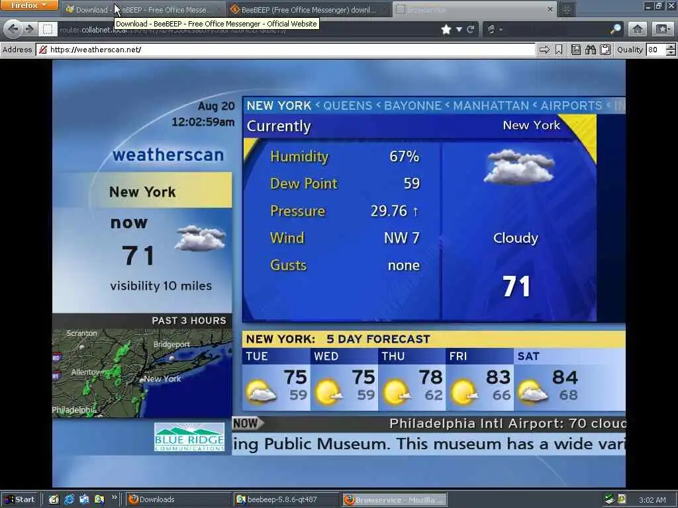Click the FRI forecast sunny icon
The image size is (678, 508).
tap(465, 392)
